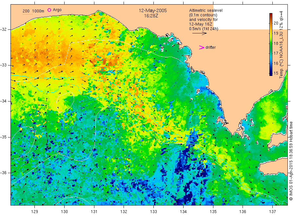Click the velocity scale arrow under 0.5m/s
Viewport: 295px width, 216px height.
[x=199, y=33]
